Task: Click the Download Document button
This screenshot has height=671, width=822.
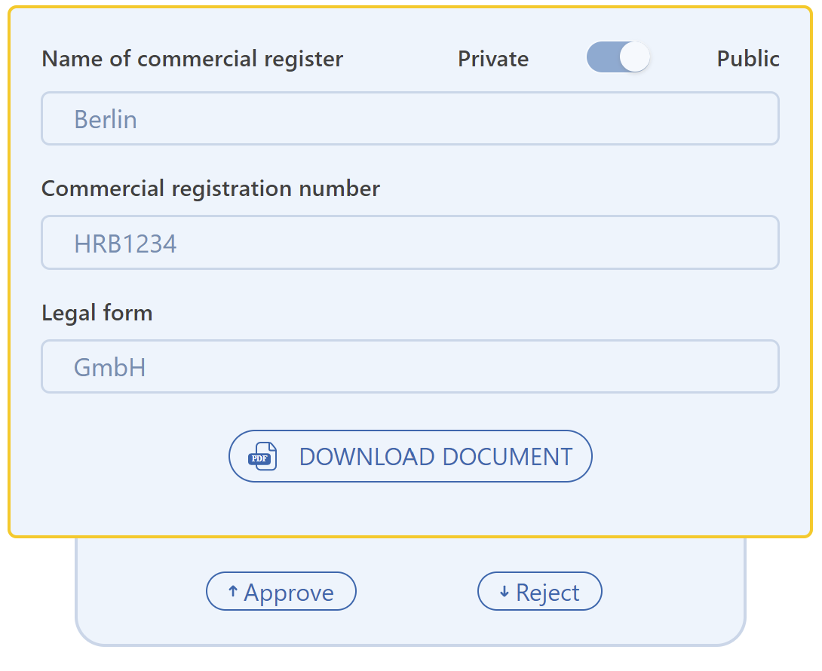Action: [410, 456]
